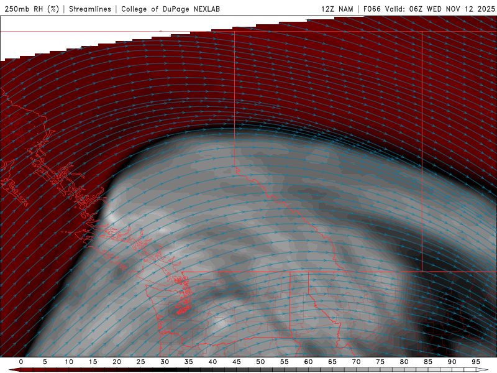Click 'College of DuPage NEXLAB' text
This screenshot has height=373, width=497.
tap(170, 9)
